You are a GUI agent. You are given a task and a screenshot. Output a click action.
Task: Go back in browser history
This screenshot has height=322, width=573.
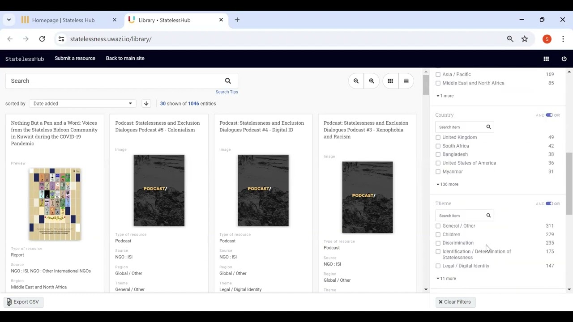click(10, 39)
